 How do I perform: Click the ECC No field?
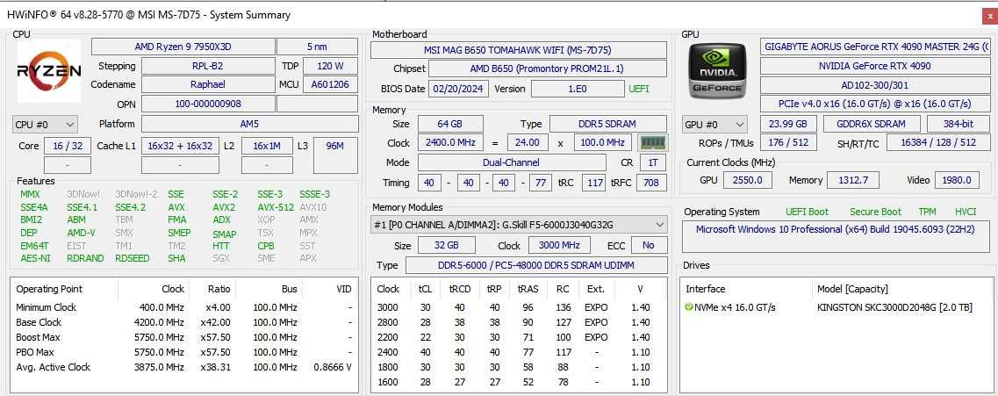click(x=648, y=245)
